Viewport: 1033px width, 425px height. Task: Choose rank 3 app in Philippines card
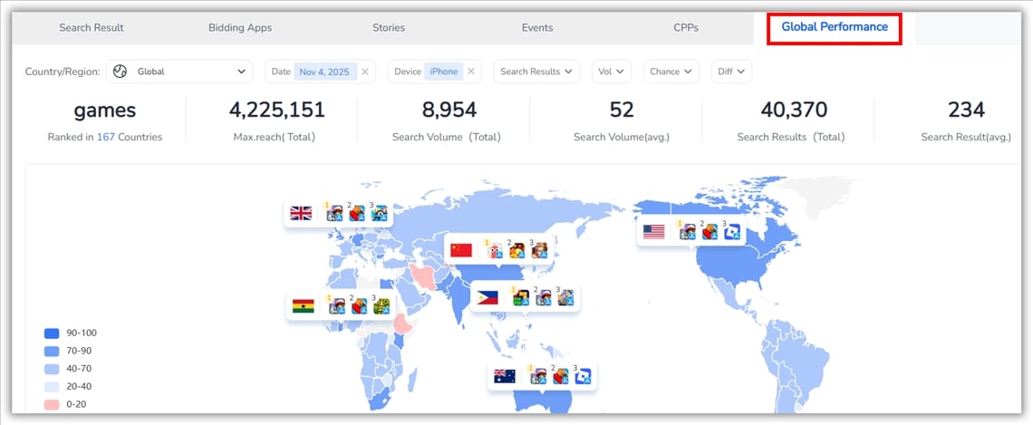tap(565, 297)
